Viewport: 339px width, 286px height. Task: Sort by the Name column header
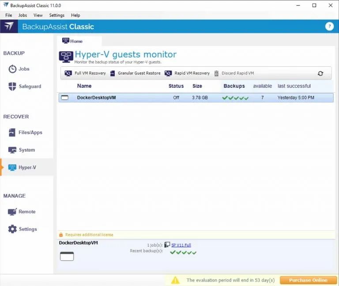pyautogui.click(x=84, y=86)
